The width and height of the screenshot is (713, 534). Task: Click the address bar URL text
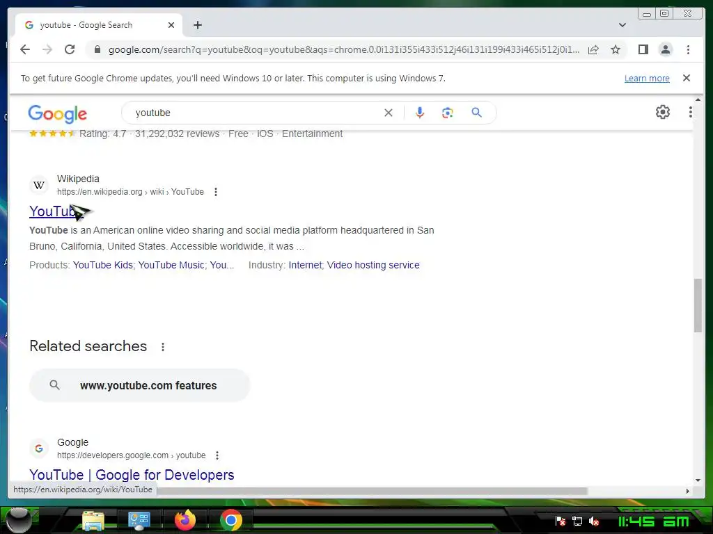point(344,49)
